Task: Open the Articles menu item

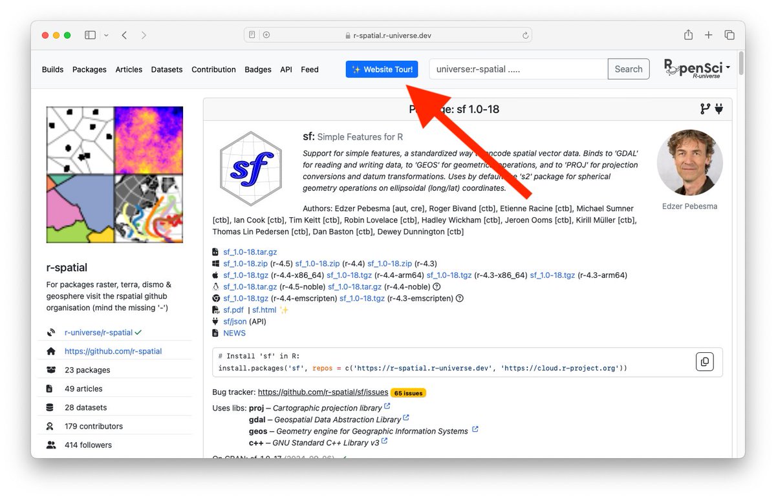Action: [x=129, y=69]
